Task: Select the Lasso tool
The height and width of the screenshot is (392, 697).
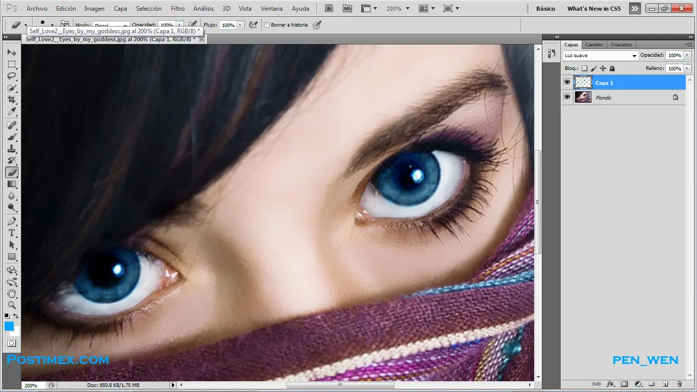Action: [x=12, y=76]
